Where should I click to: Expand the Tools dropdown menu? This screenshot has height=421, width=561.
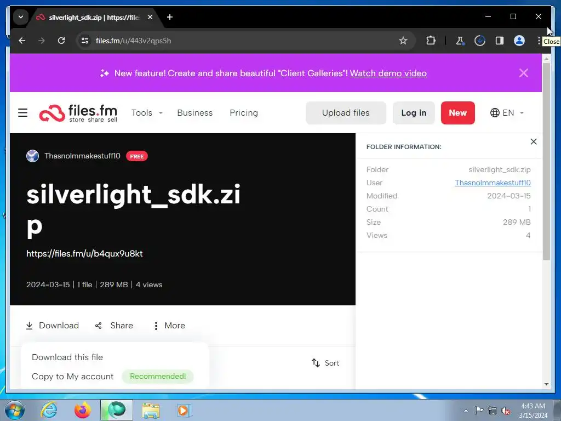pyautogui.click(x=147, y=113)
